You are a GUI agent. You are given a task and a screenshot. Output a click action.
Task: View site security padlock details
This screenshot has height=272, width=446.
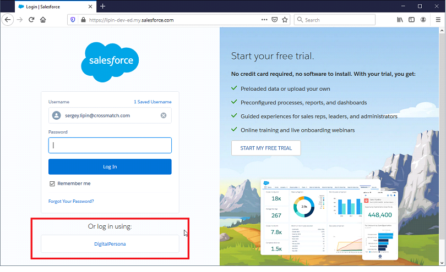[83, 20]
